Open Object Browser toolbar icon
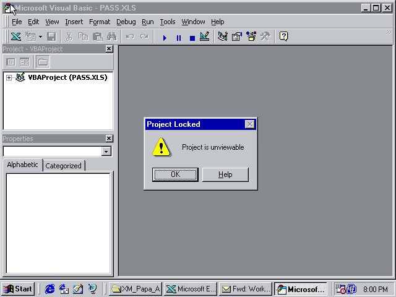This screenshot has height=297, width=396. coord(251,37)
